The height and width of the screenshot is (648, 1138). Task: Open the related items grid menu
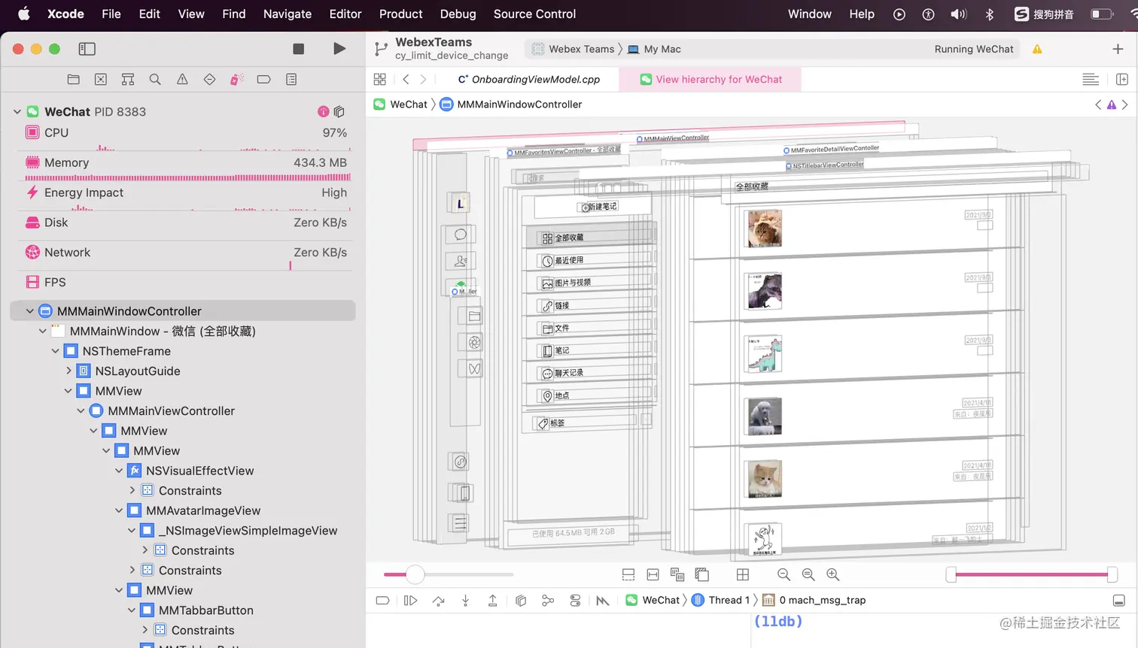point(380,79)
